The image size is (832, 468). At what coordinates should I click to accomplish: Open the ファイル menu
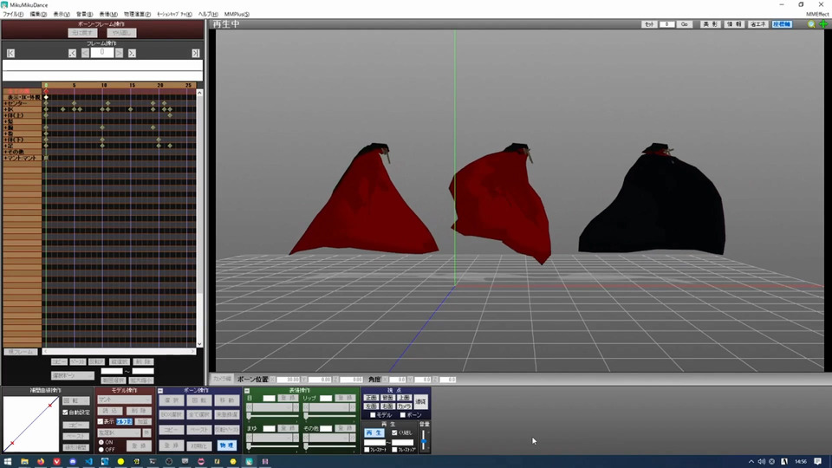click(13, 15)
